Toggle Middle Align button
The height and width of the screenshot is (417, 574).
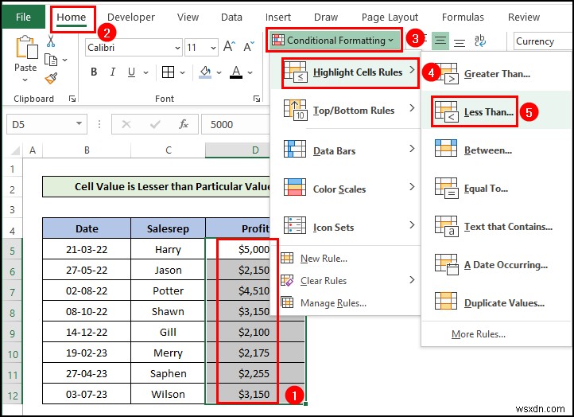440,41
